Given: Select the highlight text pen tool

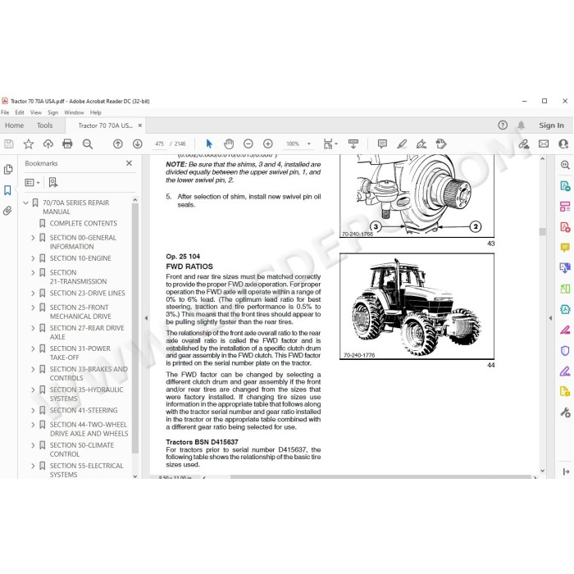Looking at the screenshot, I should 402,143.
